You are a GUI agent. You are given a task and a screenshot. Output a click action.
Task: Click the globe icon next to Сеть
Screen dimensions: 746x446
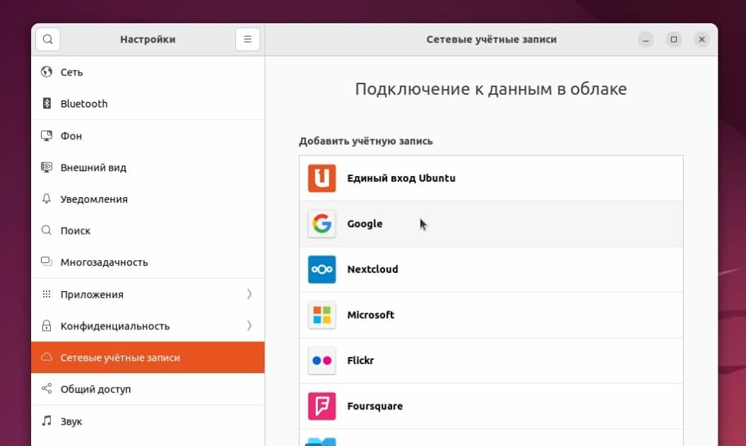(x=47, y=72)
